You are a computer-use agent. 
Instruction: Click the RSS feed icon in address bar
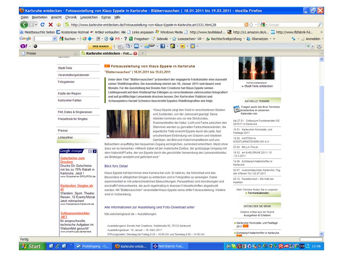point(246,25)
